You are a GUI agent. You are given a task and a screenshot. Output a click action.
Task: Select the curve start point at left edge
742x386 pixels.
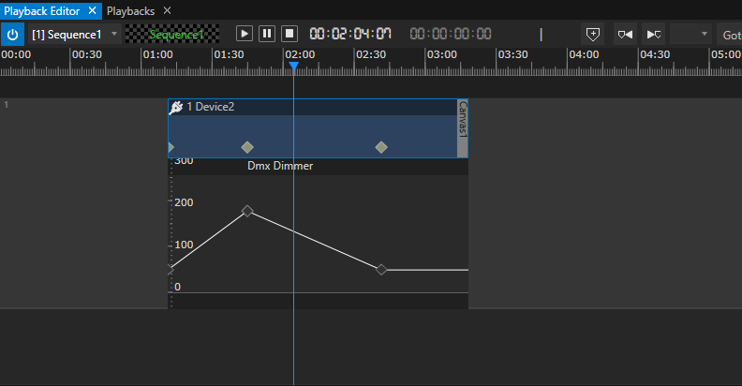click(171, 270)
